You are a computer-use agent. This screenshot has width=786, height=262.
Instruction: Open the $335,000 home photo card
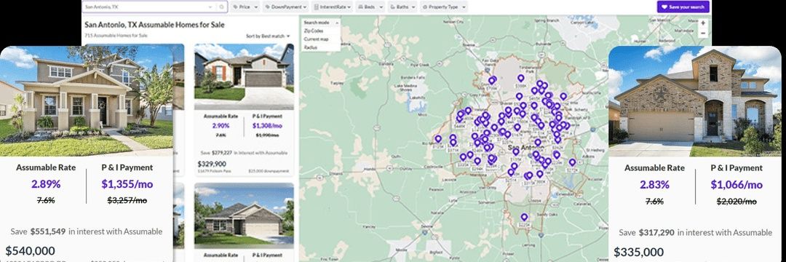[x=695, y=101]
